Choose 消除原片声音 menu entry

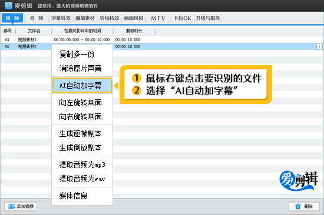pos(82,68)
